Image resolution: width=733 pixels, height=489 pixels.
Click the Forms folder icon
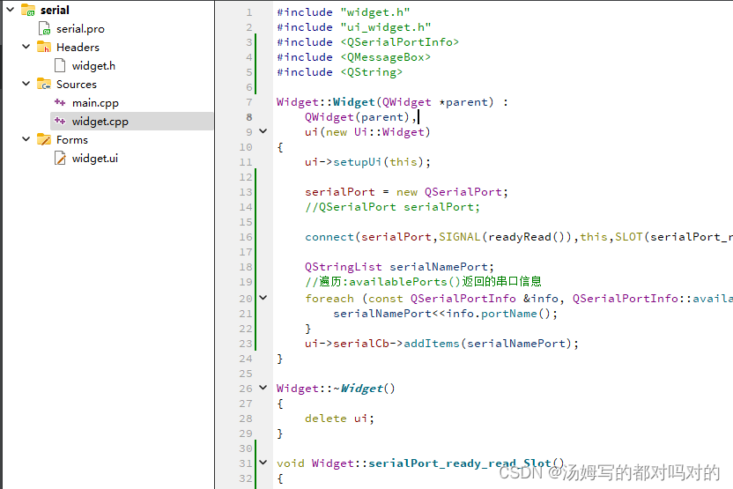[x=44, y=139]
